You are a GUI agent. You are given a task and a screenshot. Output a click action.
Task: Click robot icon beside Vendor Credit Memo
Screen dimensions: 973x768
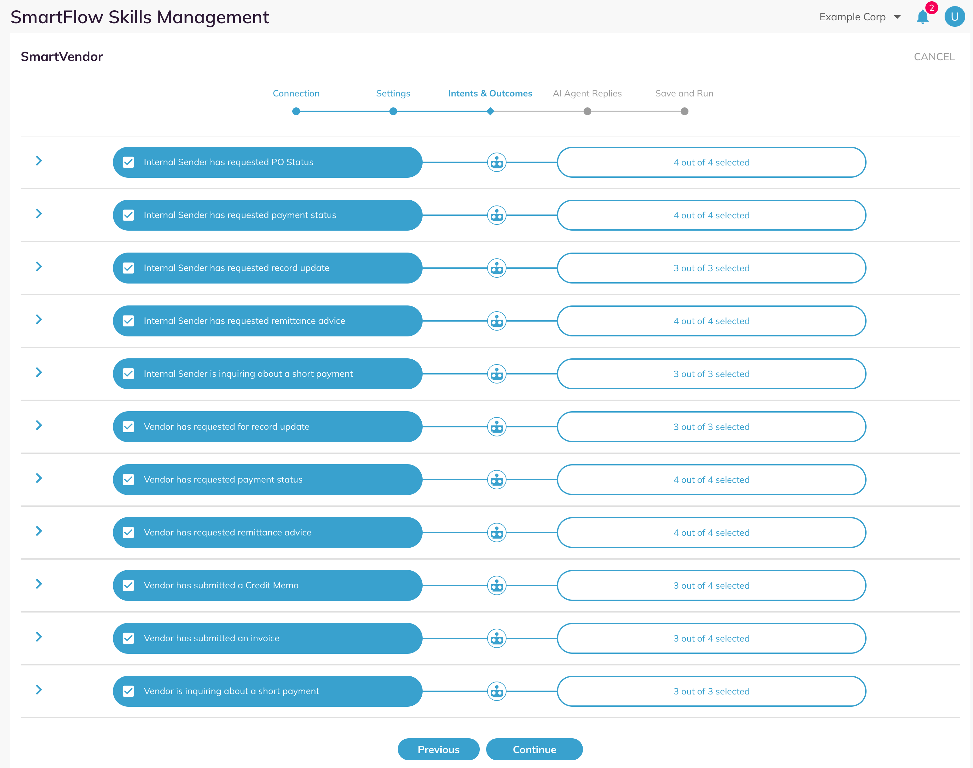click(x=497, y=585)
